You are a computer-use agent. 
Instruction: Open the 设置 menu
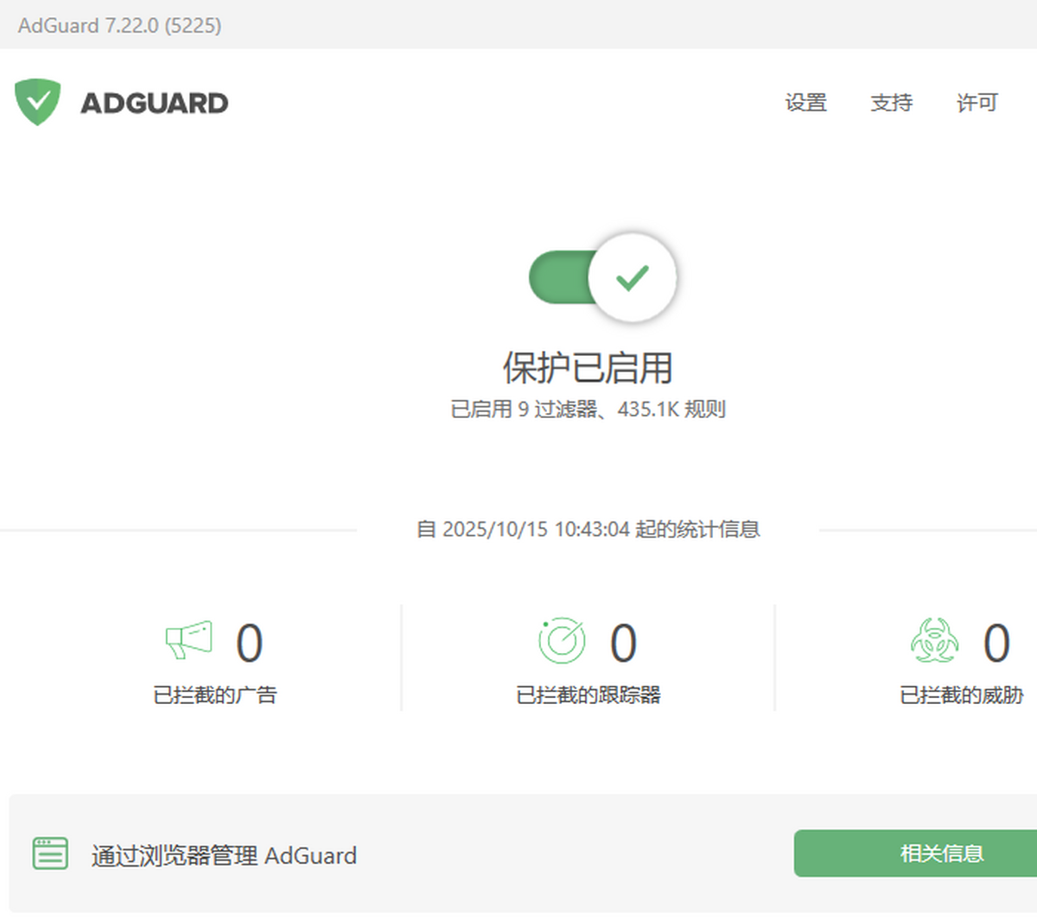[x=806, y=103]
